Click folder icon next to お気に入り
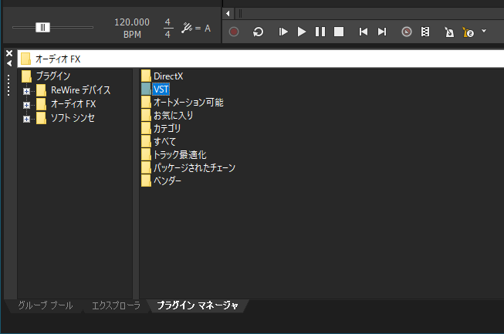This screenshot has height=334, width=504. (x=146, y=115)
